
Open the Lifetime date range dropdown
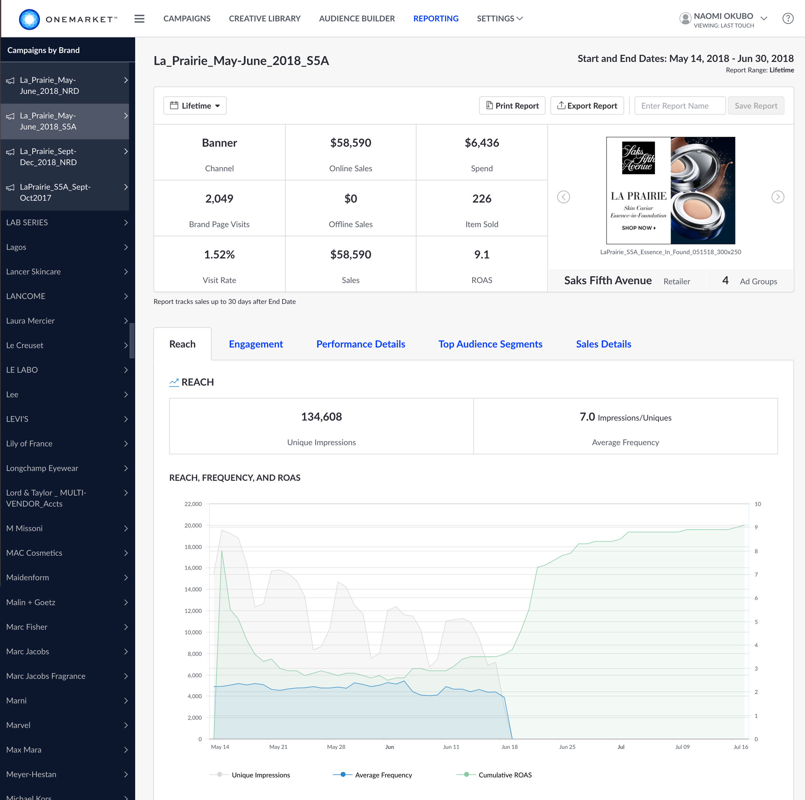(194, 106)
